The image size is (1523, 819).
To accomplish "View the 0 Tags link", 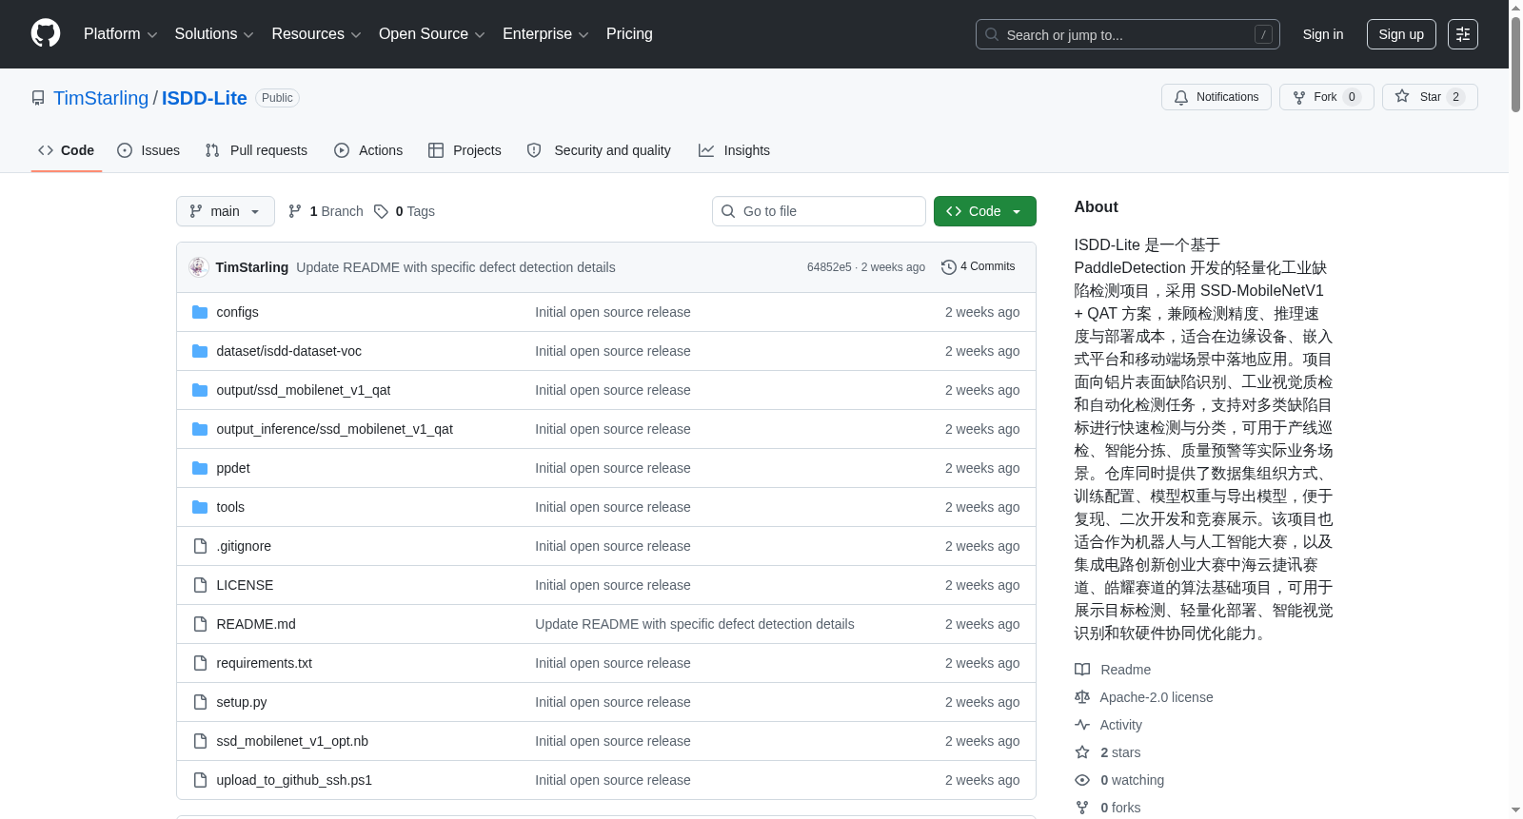I will click(405, 211).
